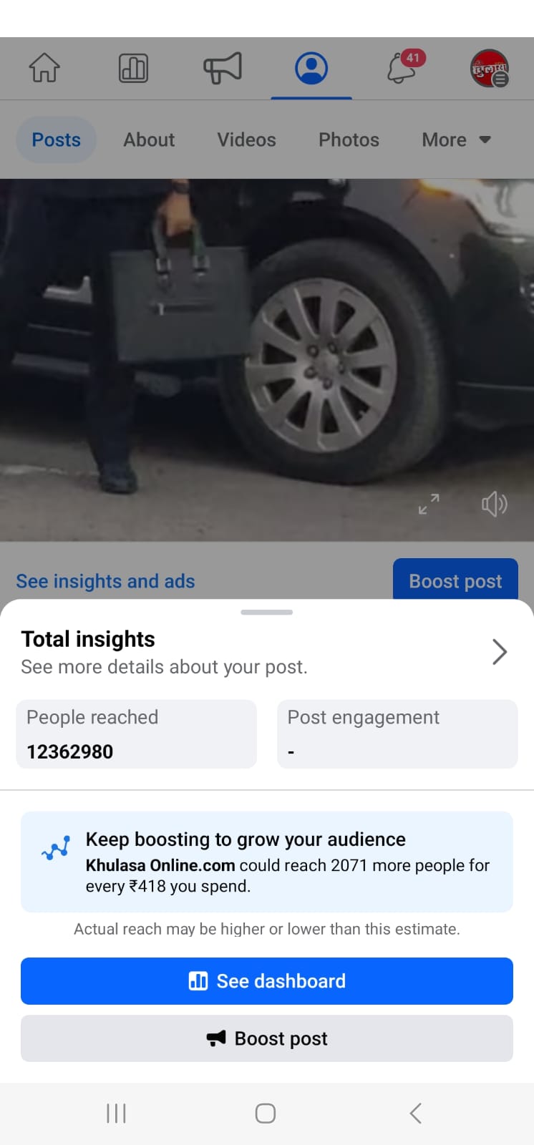This screenshot has height=1145, width=534.
Task: Select the Posts tab
Action: pos(56,140)
